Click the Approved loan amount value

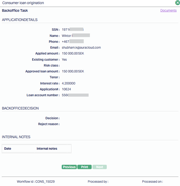point(73,71)
